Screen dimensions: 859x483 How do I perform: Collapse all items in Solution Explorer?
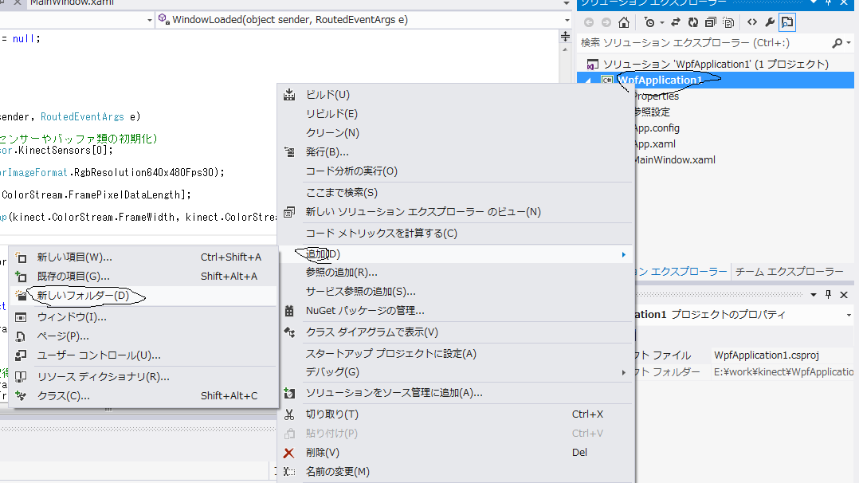click(711, 22)
